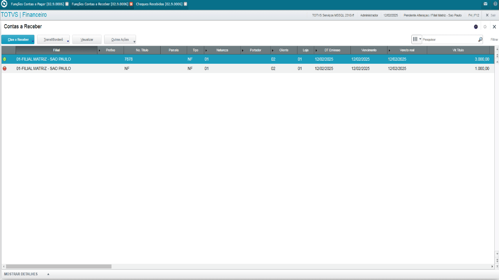499x280 pixels.
Task: Switch to Cheques Recebidos tab
Action: tap(159, 4)
